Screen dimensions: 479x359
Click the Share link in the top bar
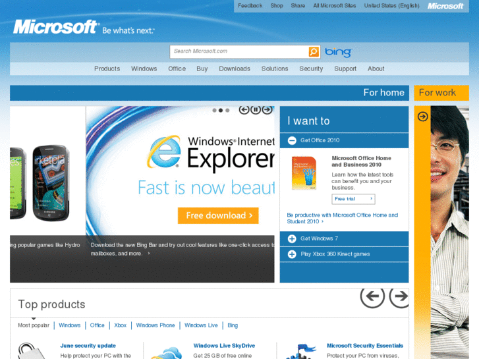coord(298,5)
